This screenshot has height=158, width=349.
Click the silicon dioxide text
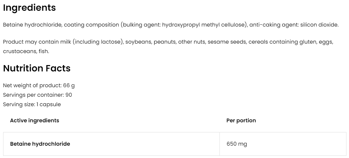319,25
